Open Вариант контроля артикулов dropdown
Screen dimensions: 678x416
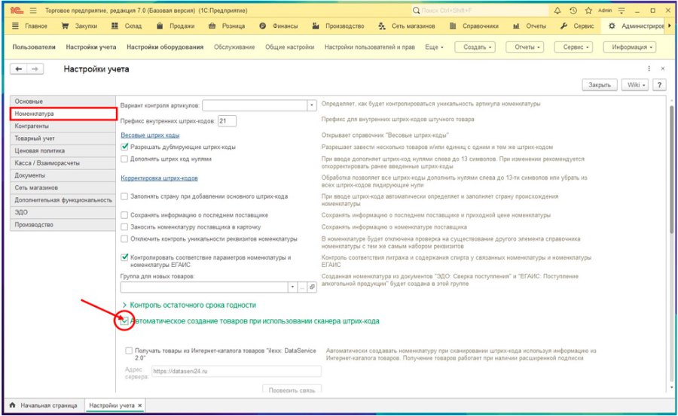pyautogui.click(x=312, y=105)
